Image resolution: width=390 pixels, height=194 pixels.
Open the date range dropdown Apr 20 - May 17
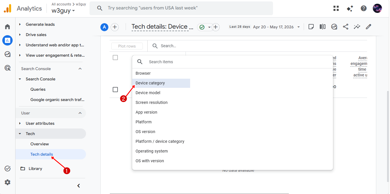point(276,27)
